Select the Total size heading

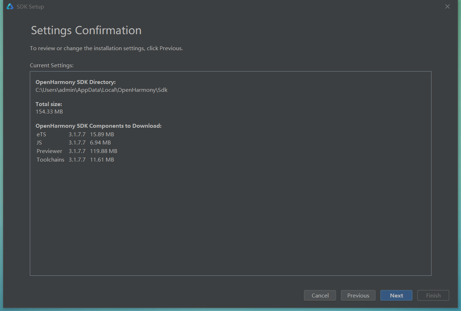(x=49, y=104)
